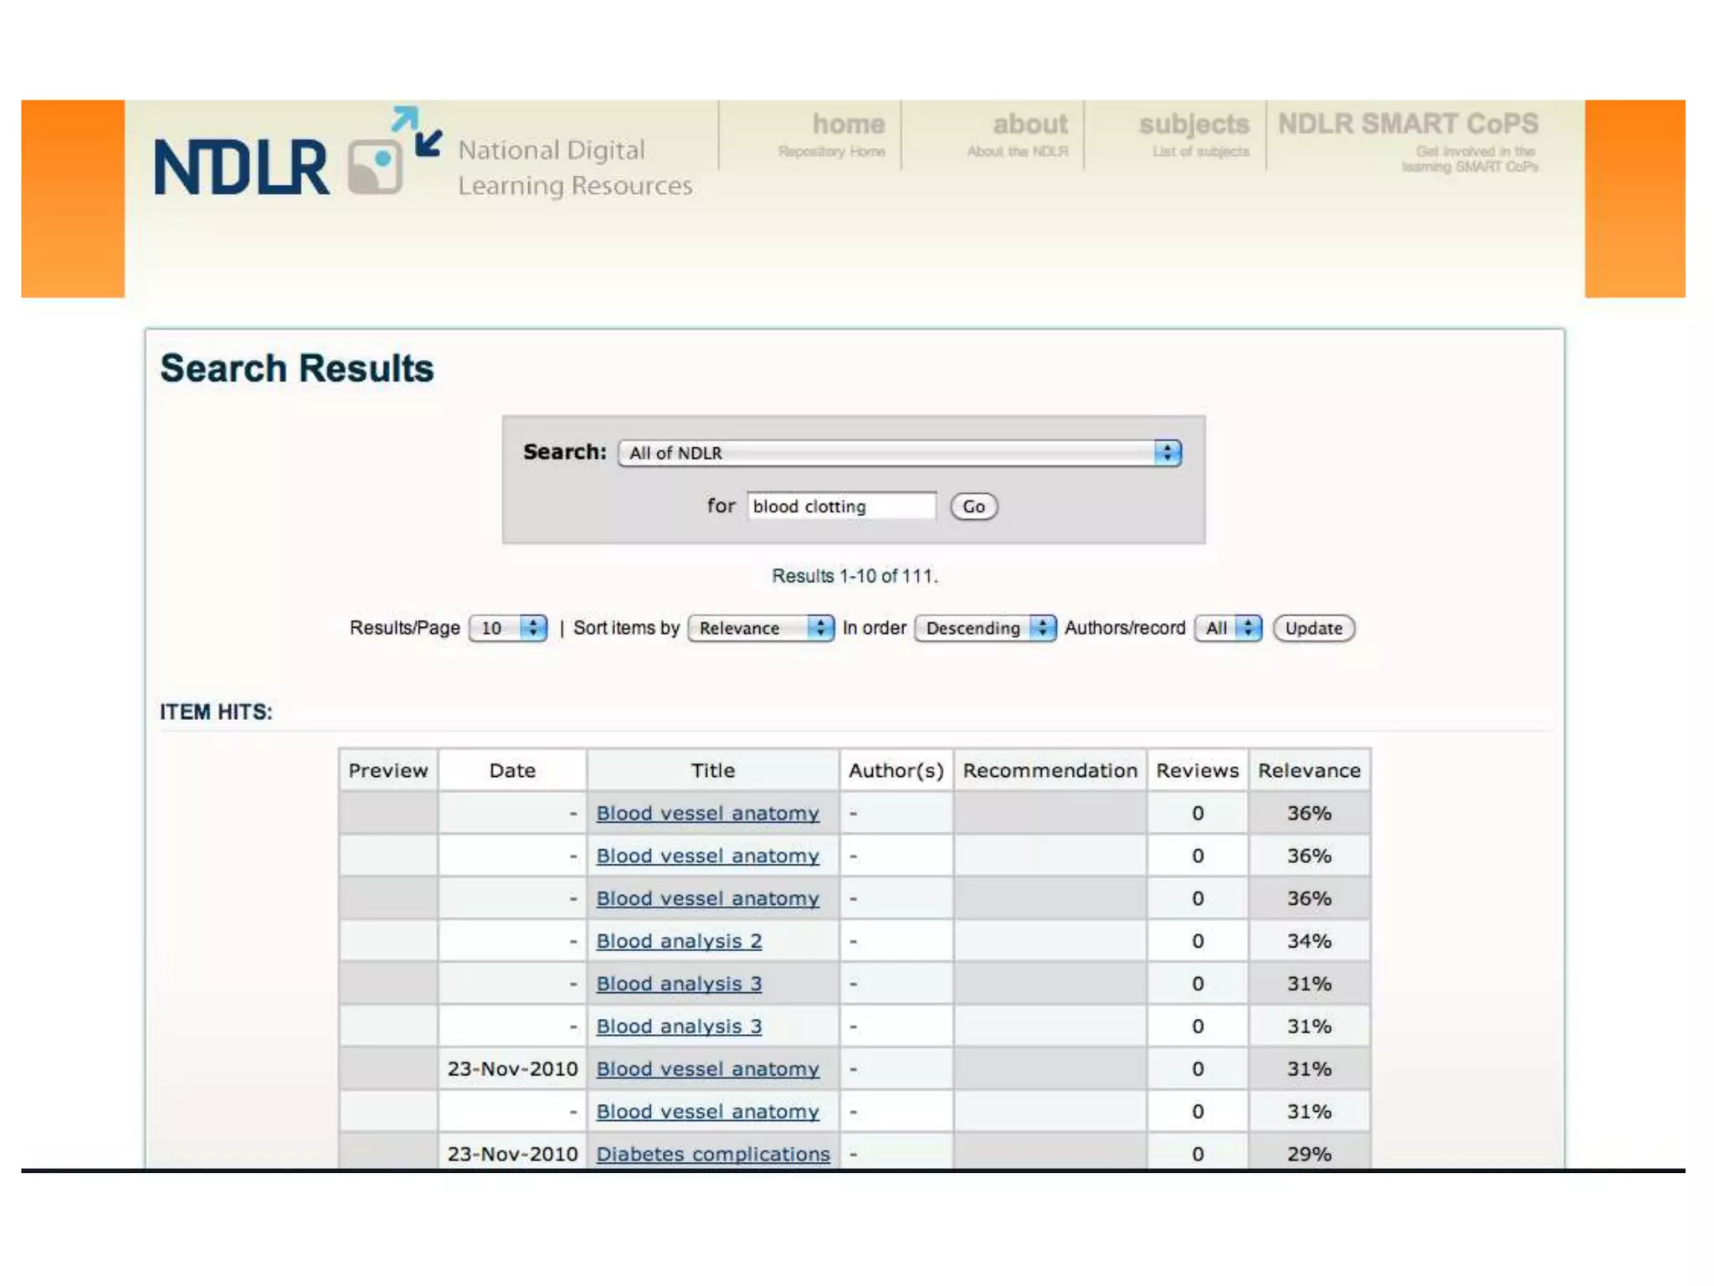Viewport: 1714px width, 1286px height.
Task: Open Authors/record All dropdown
Action: pyautogui.click(x=1228, y=628)
